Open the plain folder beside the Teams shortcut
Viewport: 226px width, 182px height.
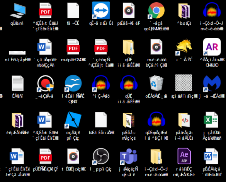156,157
